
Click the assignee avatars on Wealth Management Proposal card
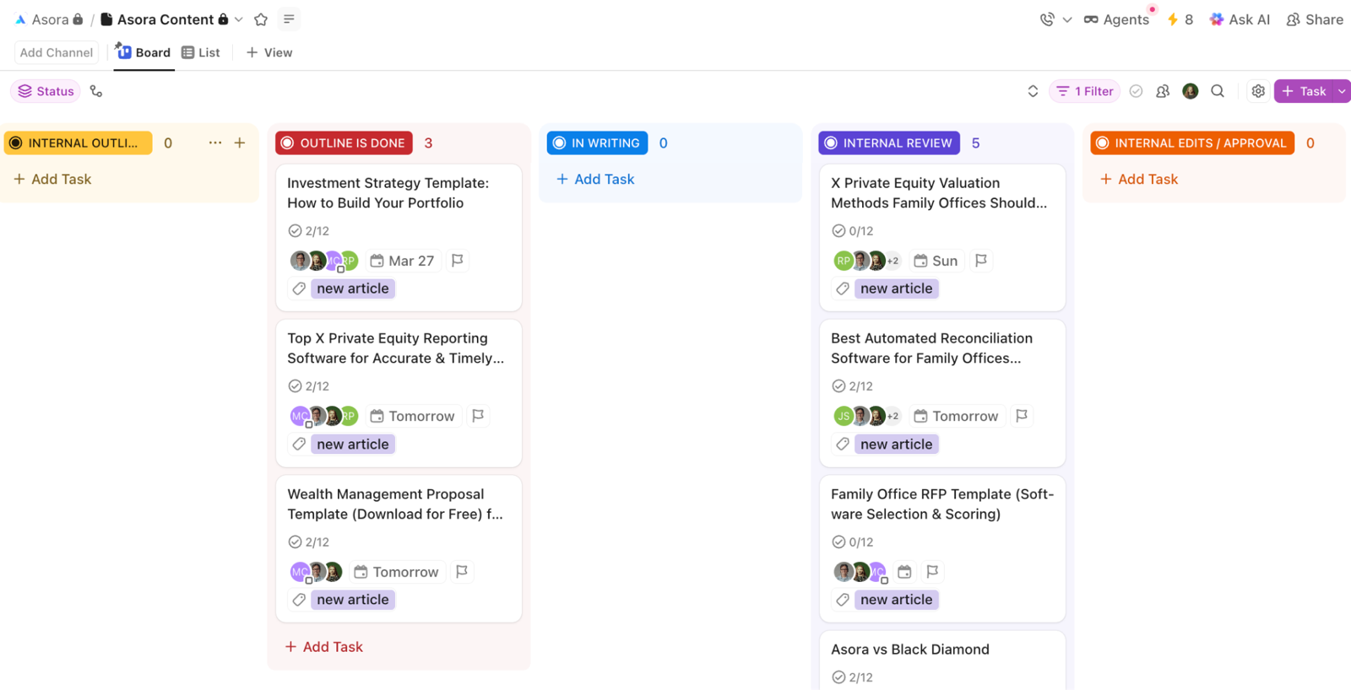pos(316,572)
